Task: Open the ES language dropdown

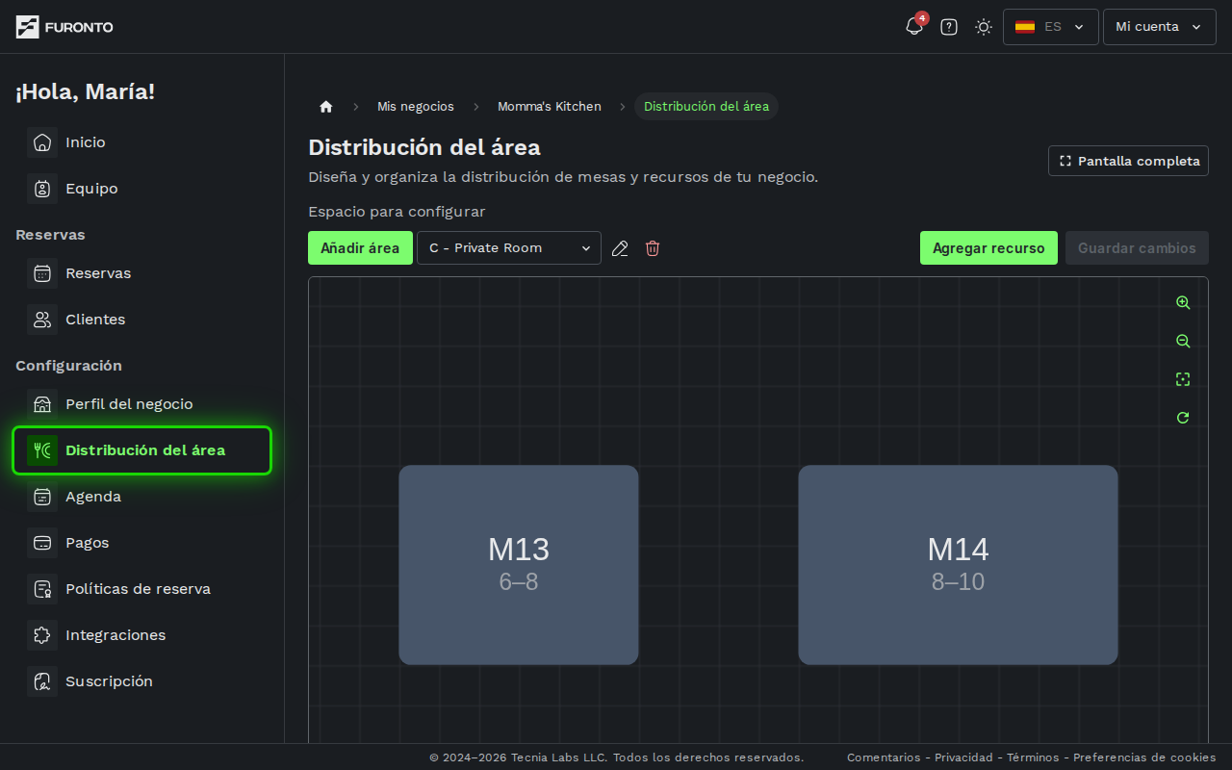Action: (1051, 27)
